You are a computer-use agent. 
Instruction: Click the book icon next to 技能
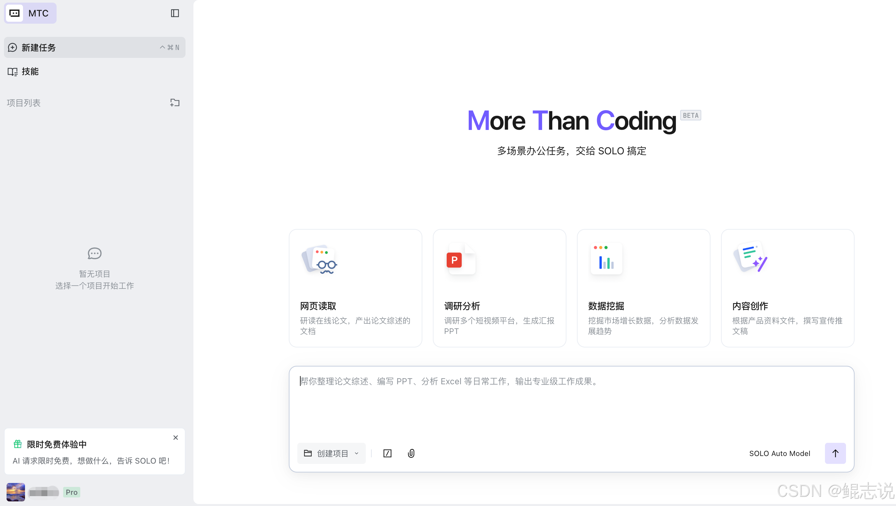point(12,71)
